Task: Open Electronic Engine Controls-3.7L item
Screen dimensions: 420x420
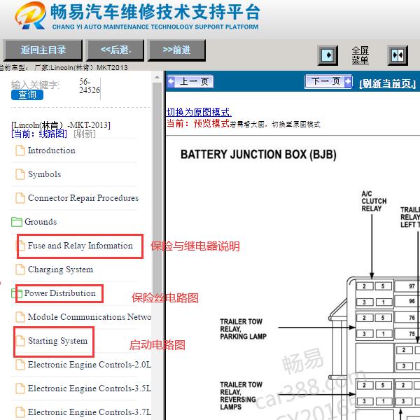Action: [90, 412]
